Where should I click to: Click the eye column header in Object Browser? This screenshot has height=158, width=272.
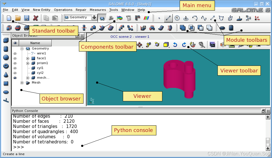[x=15, y=43]
